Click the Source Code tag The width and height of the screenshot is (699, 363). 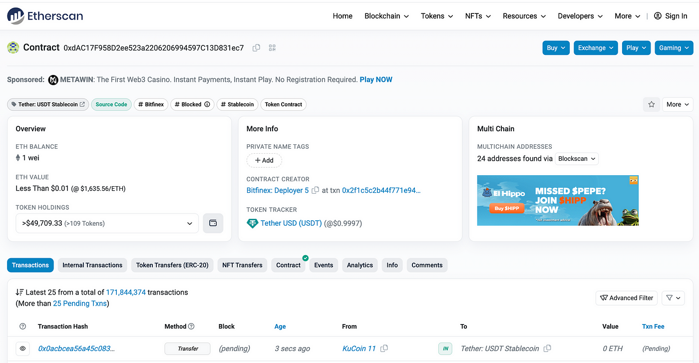(111, 104)
